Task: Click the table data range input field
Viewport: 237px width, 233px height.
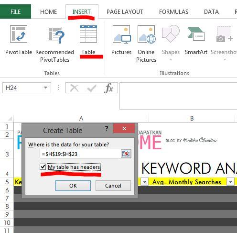Action: click(x=80, y=154)
